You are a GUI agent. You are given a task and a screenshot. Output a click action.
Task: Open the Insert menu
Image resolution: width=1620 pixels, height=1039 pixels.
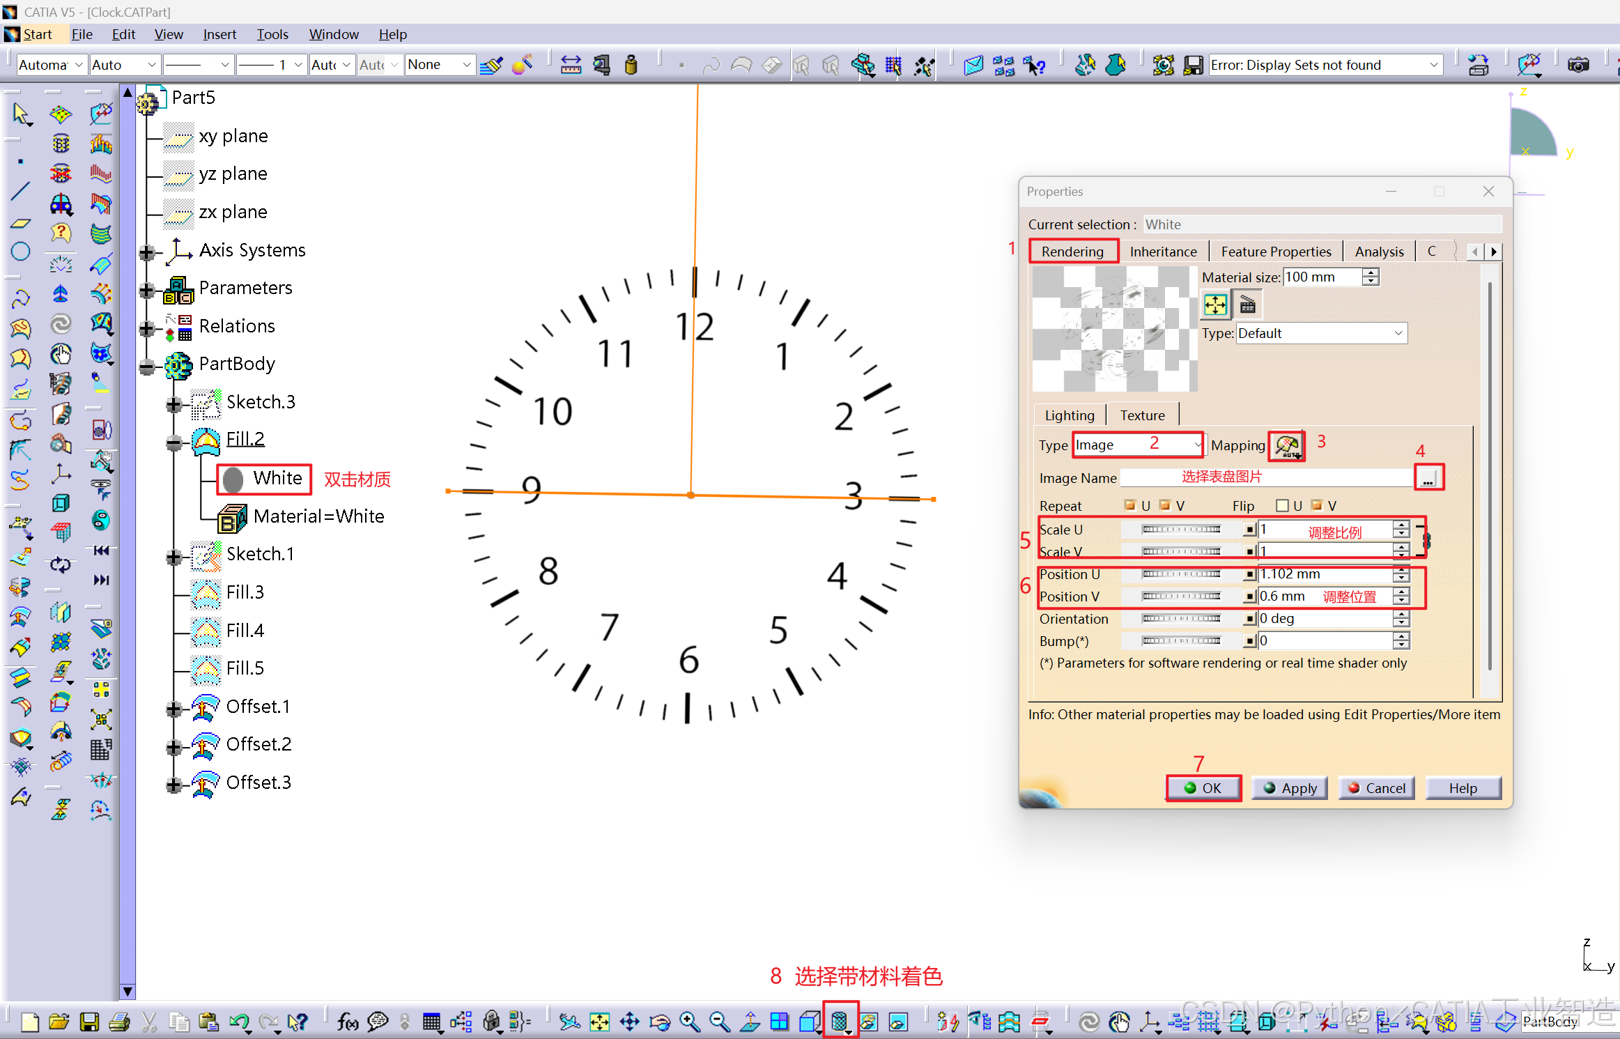219,34
